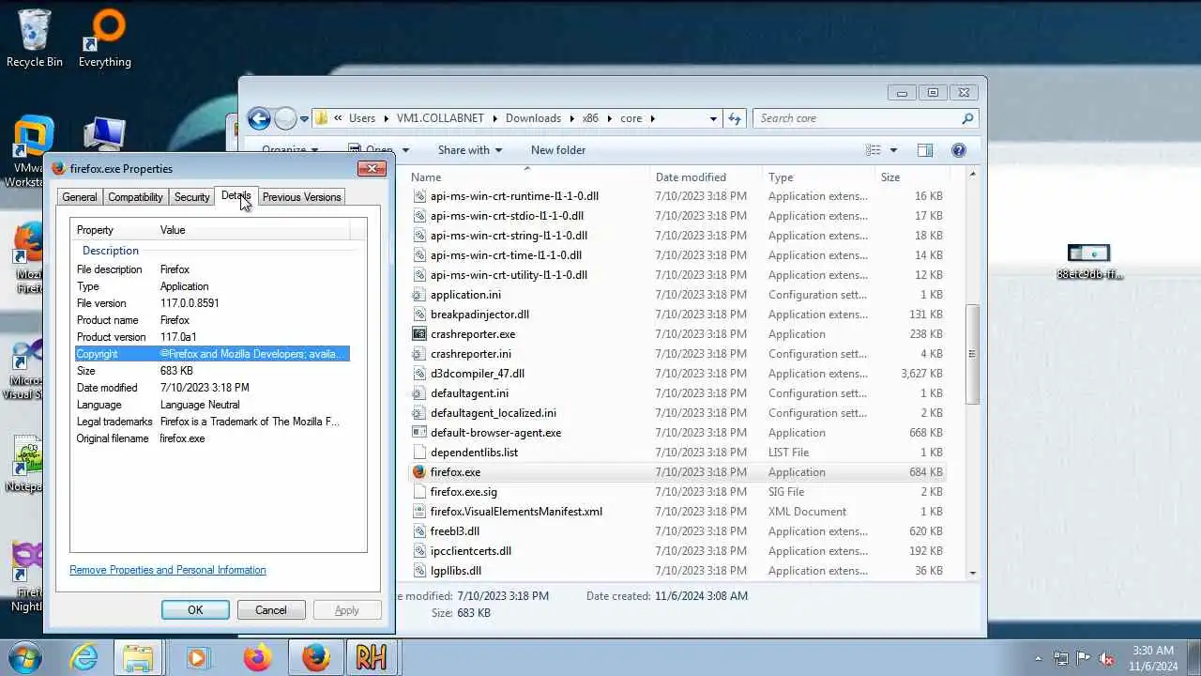Image resolution: width=1201 pixels, height=676 pixels.
Task: Click the Search core input field
Action: tap(857, 118)
